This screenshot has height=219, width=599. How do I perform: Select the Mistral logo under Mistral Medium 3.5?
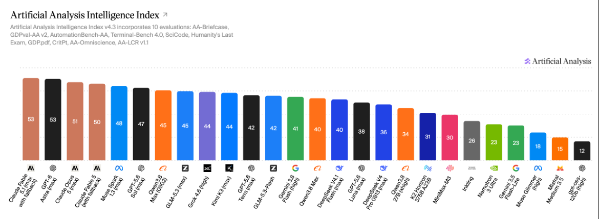click(x=560, y=167)
